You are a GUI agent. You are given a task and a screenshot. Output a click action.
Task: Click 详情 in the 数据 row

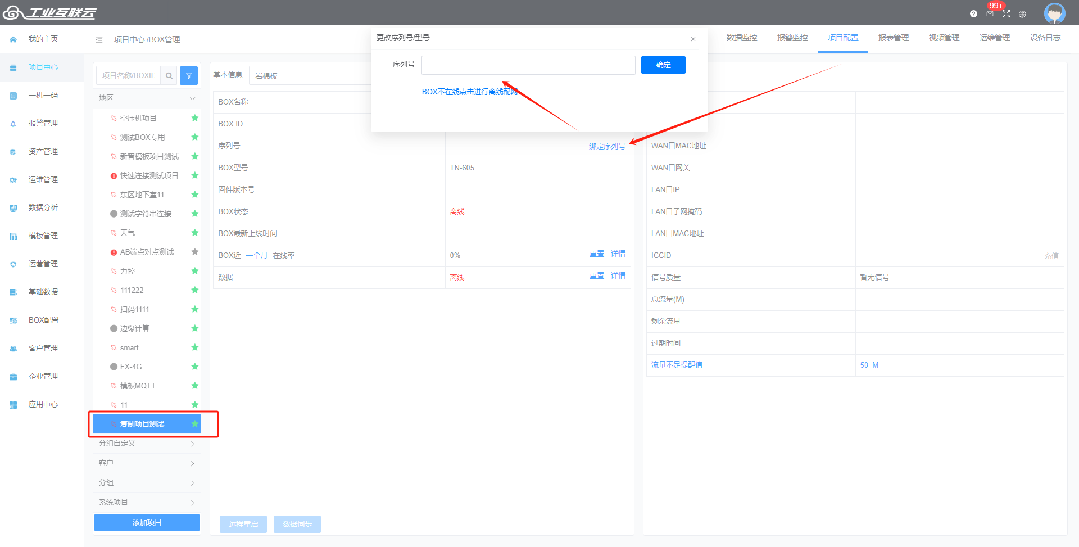click(x=618, y=276)
